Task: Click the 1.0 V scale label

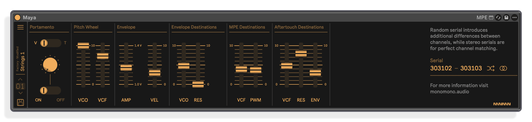Action: pos(138,84)
